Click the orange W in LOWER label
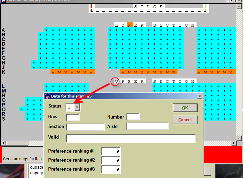Image resolution: width=243 pixels, height=178 pixels. 129,25
